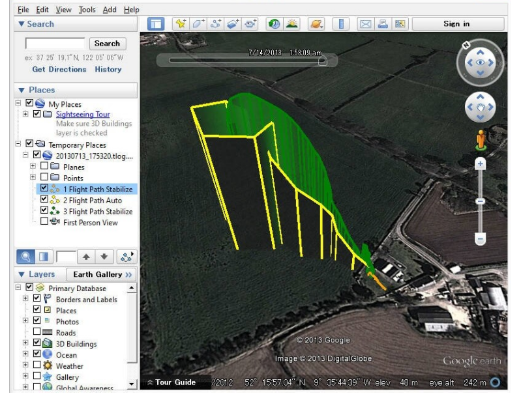This screenshot has height=398, width=521.
Task: Open the Edit menu
Action: pos(42,10)
